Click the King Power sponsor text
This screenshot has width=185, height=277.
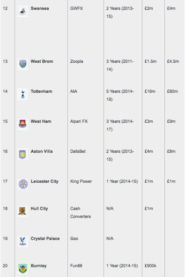coord(81,181)
